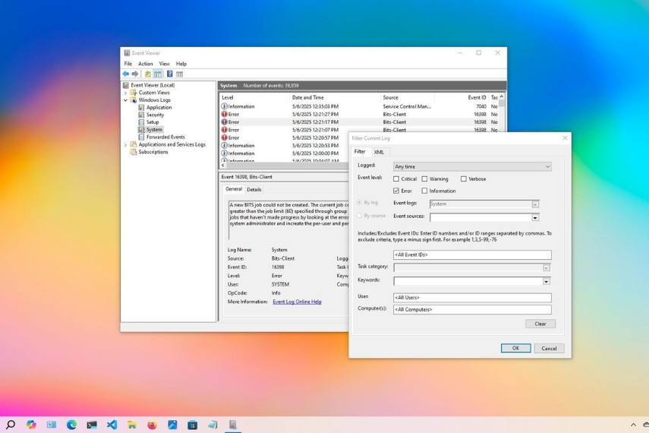Check the Verbose event level box
Screen dimensions: 649x433
point(464,179)
